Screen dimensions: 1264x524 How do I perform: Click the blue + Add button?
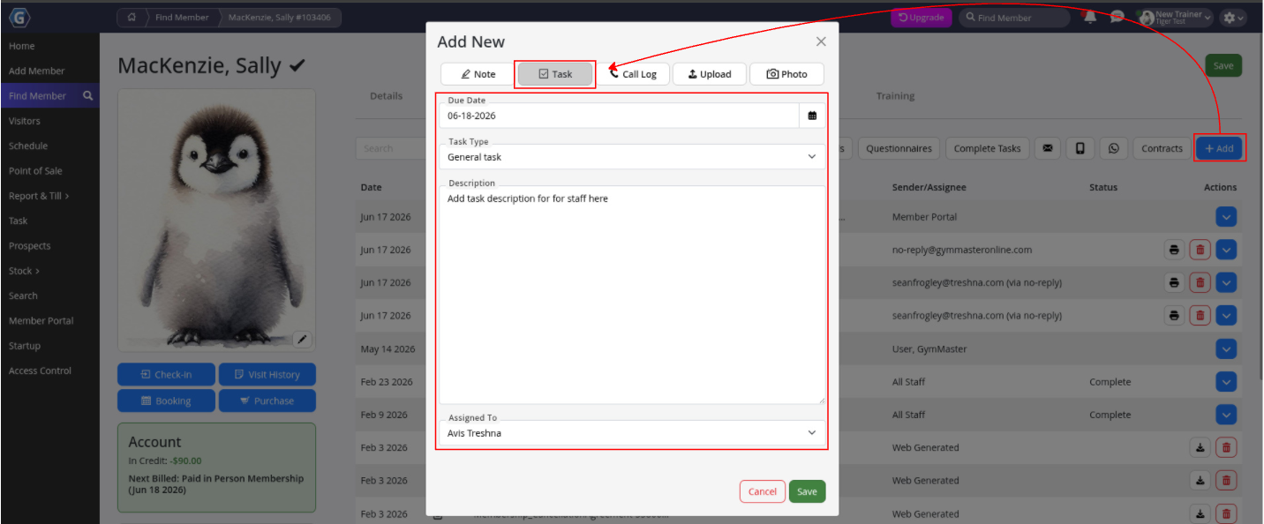click(x=1219, y=148)
